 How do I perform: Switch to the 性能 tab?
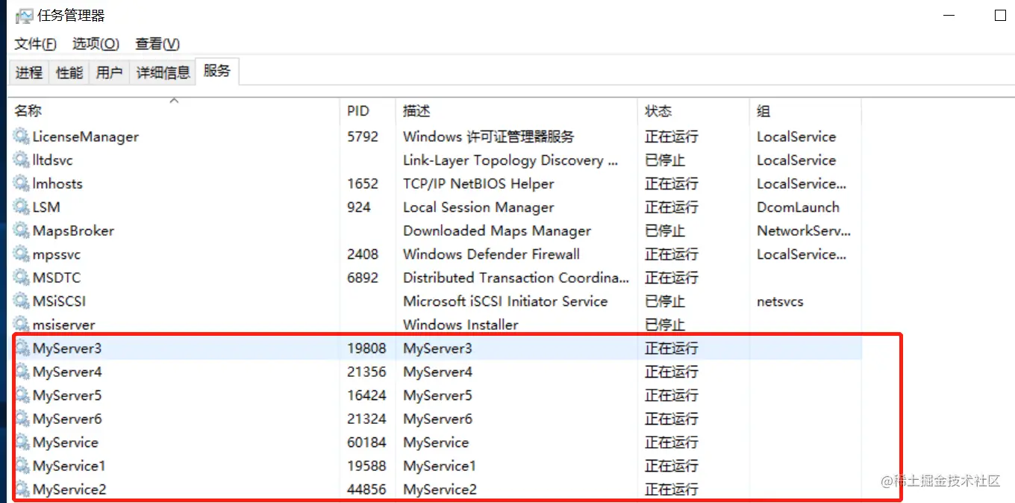[69, 72]
